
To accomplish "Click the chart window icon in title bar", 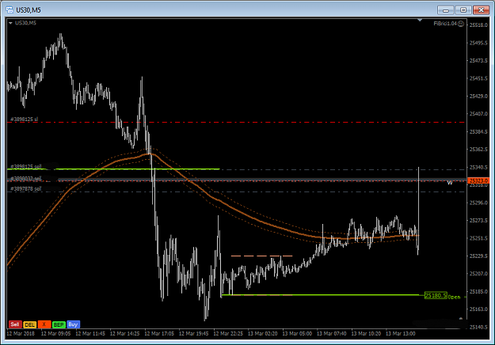I will pos(10,10).
